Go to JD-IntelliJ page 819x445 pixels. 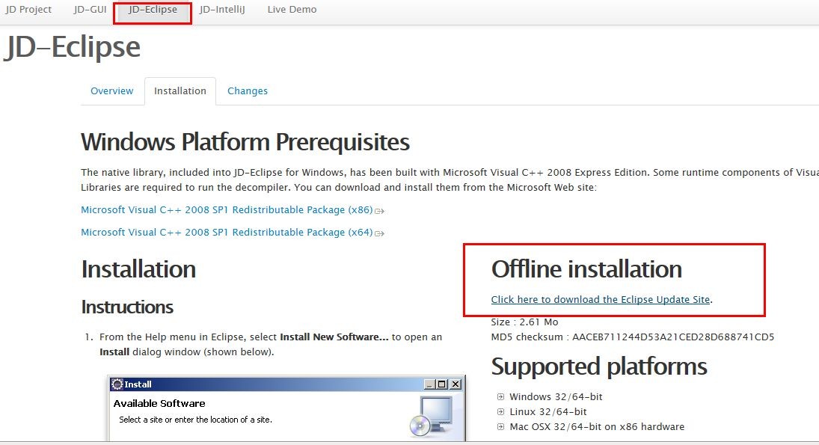[x=222, y=10]
